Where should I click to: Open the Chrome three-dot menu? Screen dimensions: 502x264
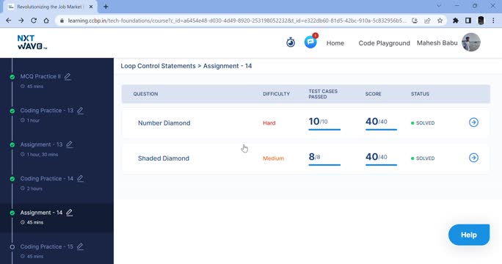coord(493,21)
